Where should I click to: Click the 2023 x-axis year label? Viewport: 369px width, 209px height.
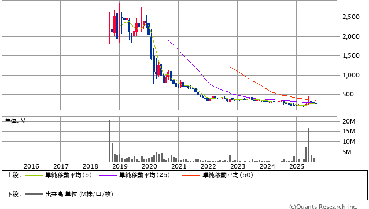(x=238, y=166)
